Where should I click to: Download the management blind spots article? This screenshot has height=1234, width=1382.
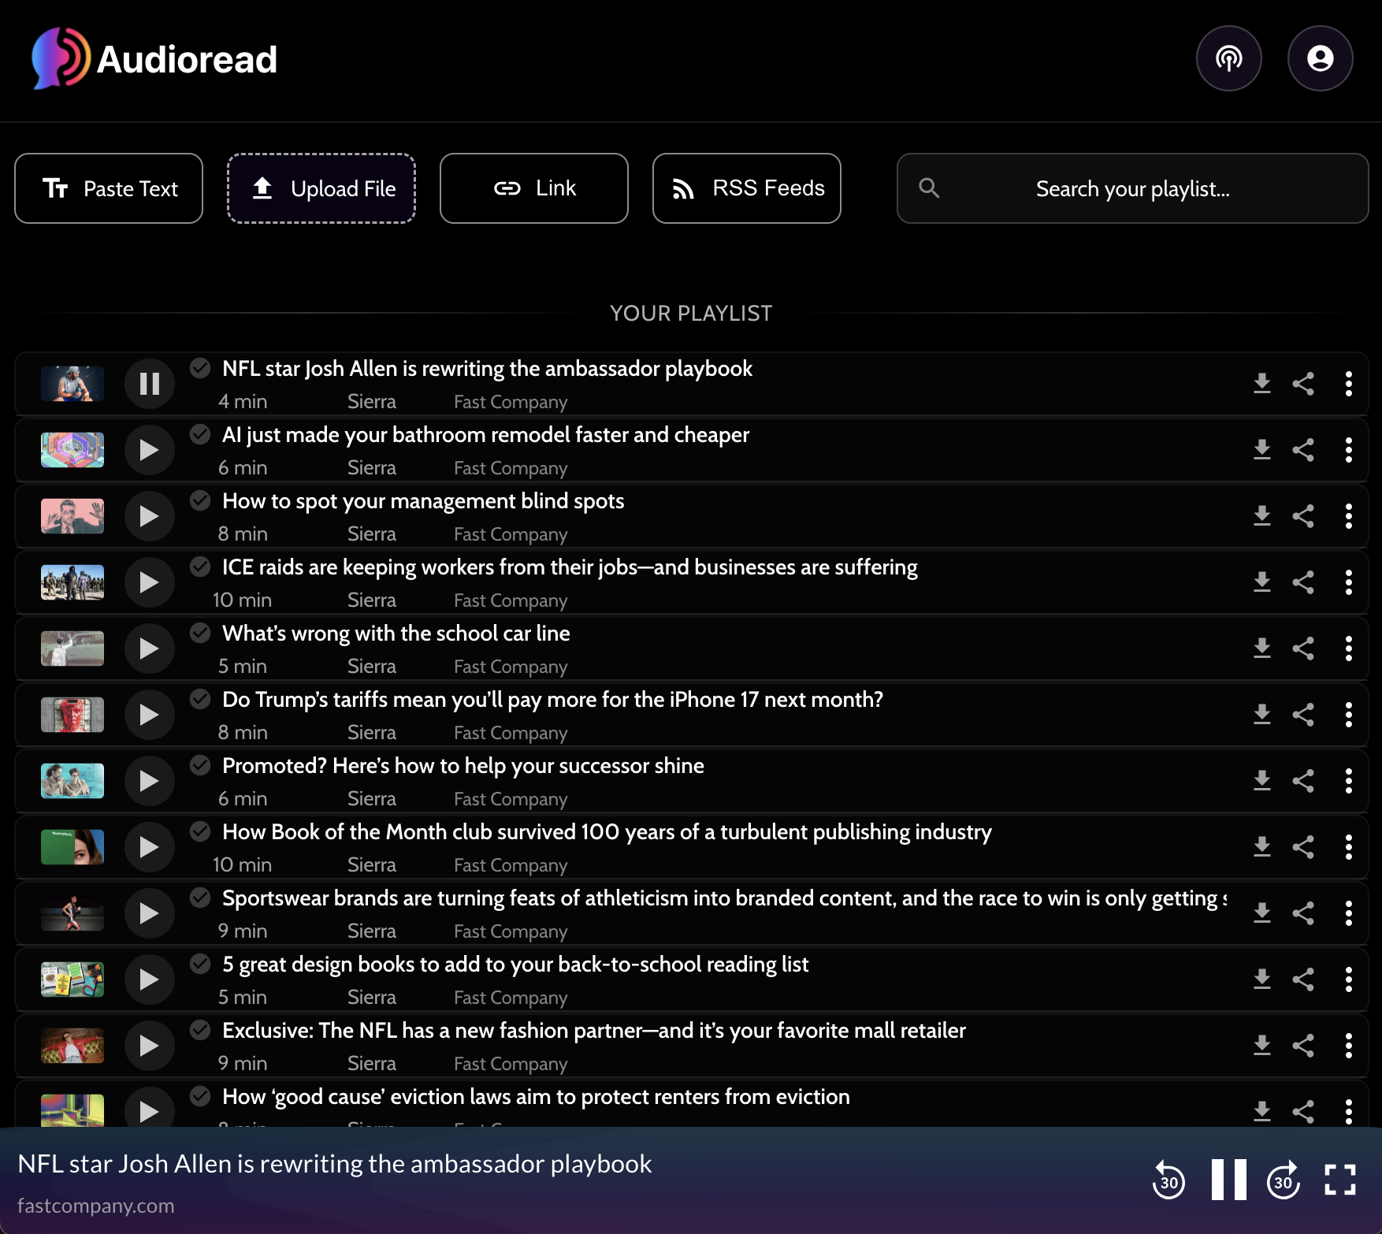(x=1262, y=516)
